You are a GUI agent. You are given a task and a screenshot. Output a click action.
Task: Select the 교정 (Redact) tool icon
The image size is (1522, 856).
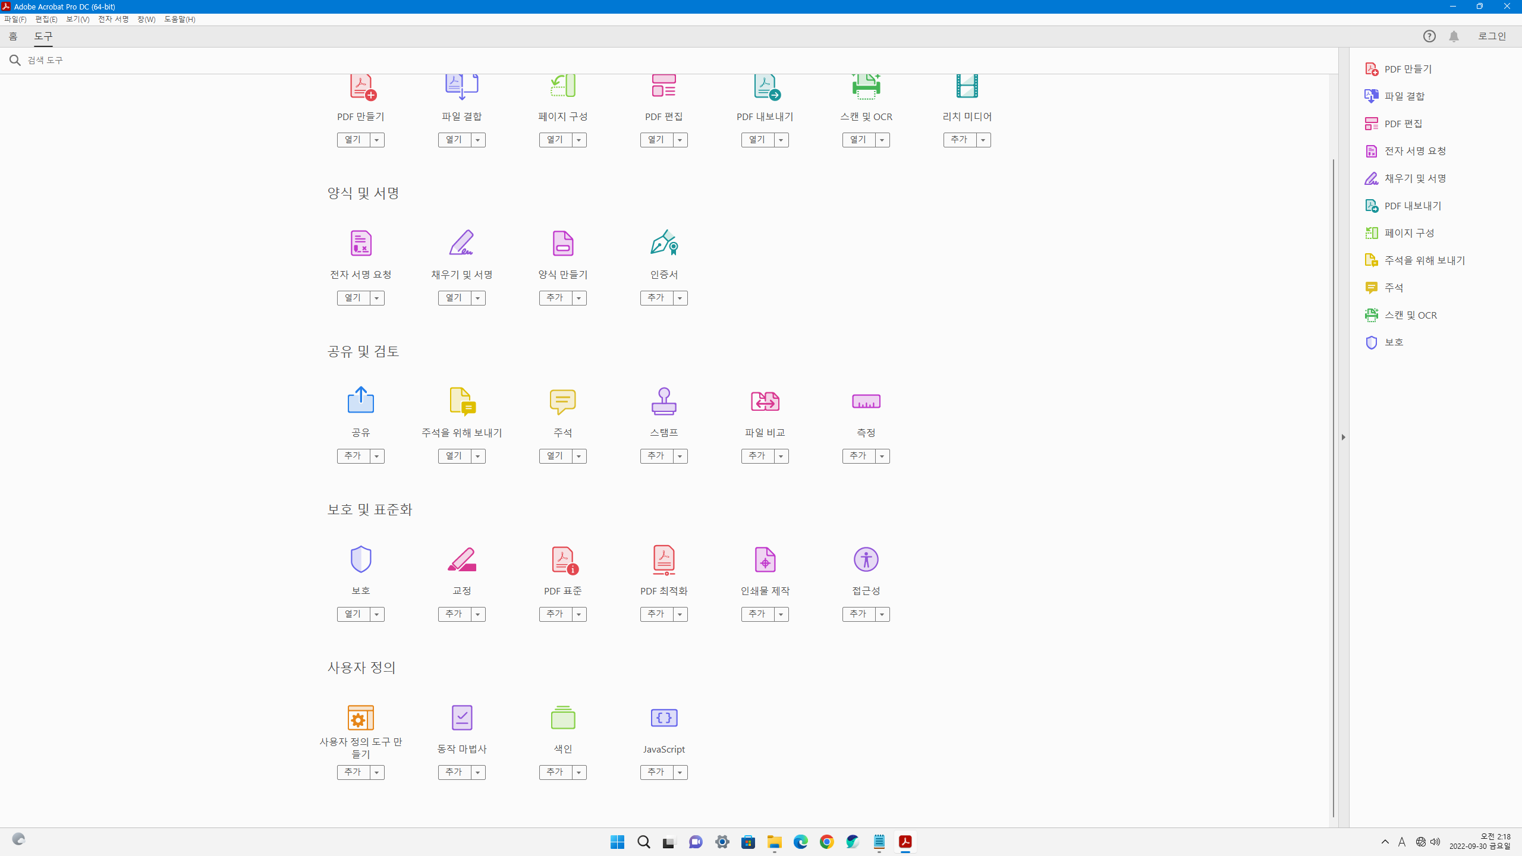pos(461,559)
